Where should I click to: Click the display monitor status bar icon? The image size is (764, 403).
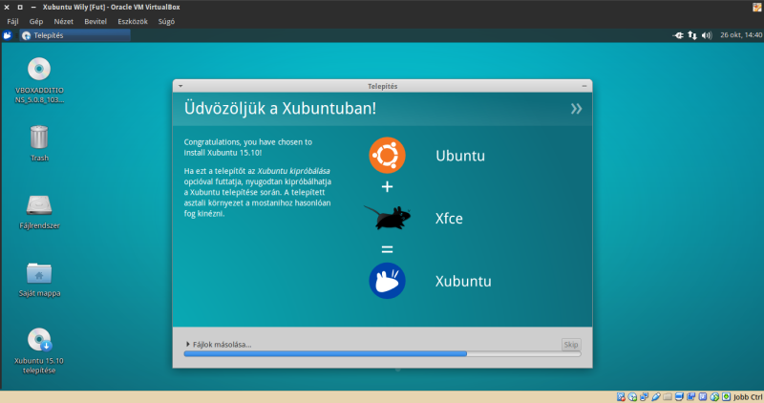click(x=679, y=396)
